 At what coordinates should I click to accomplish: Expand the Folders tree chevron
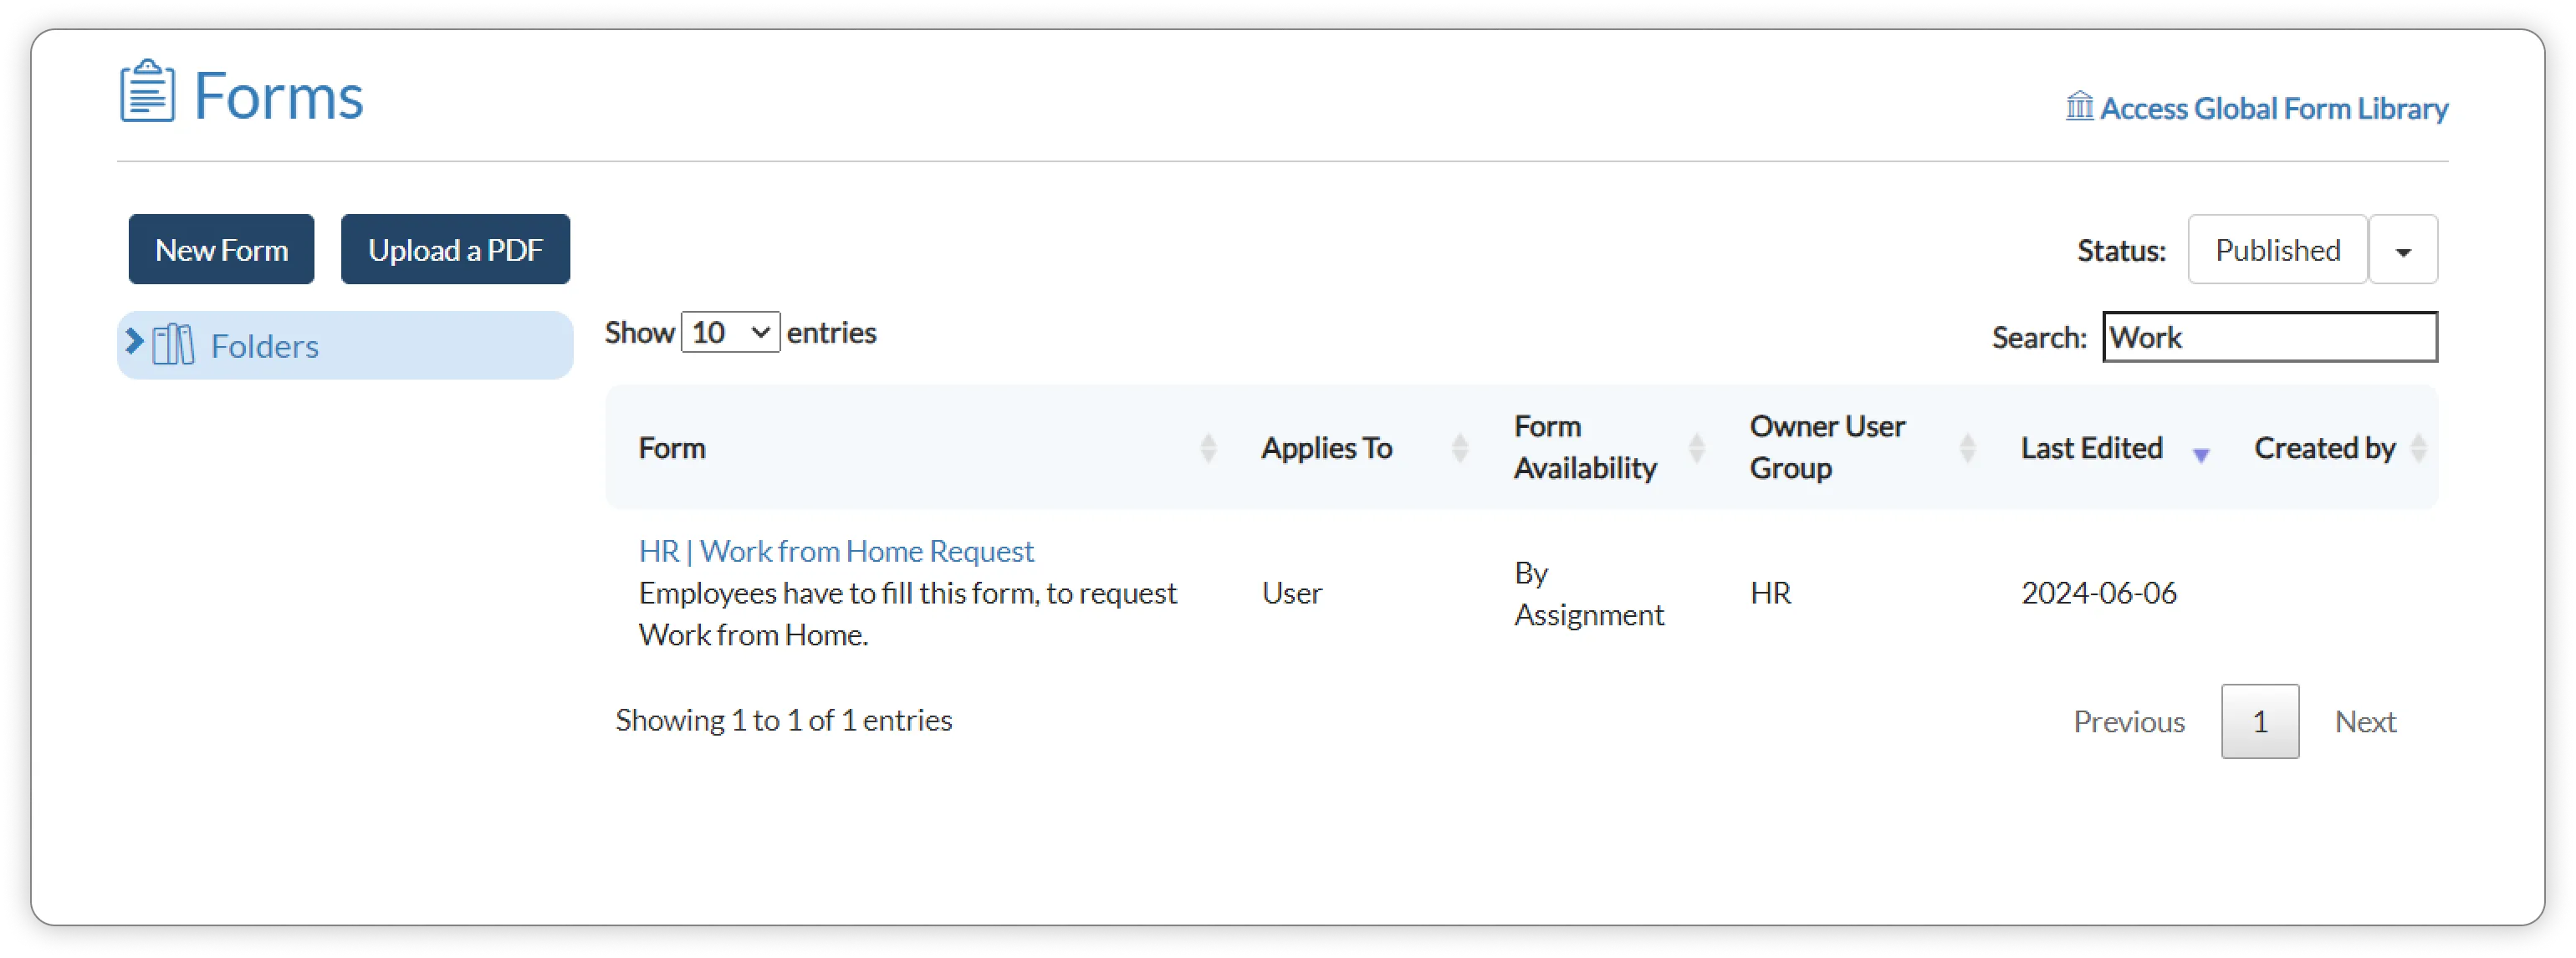[134, 342]
